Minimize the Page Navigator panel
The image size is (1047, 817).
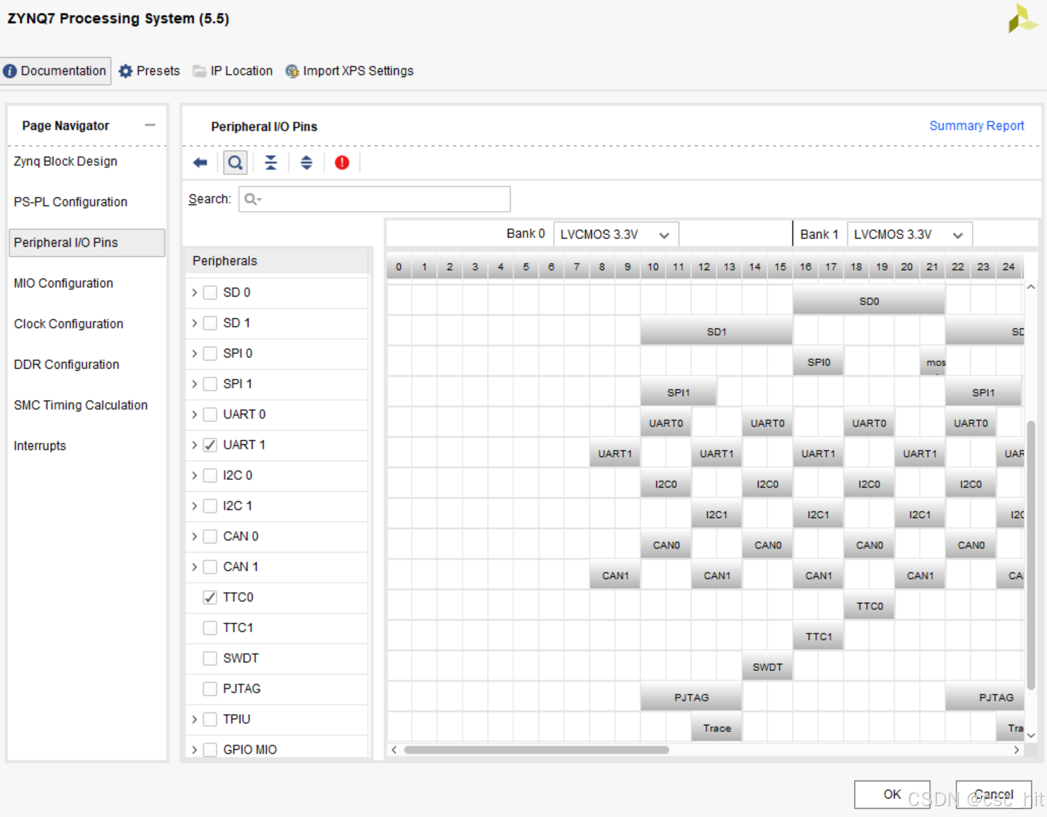(x=150, y=125)
